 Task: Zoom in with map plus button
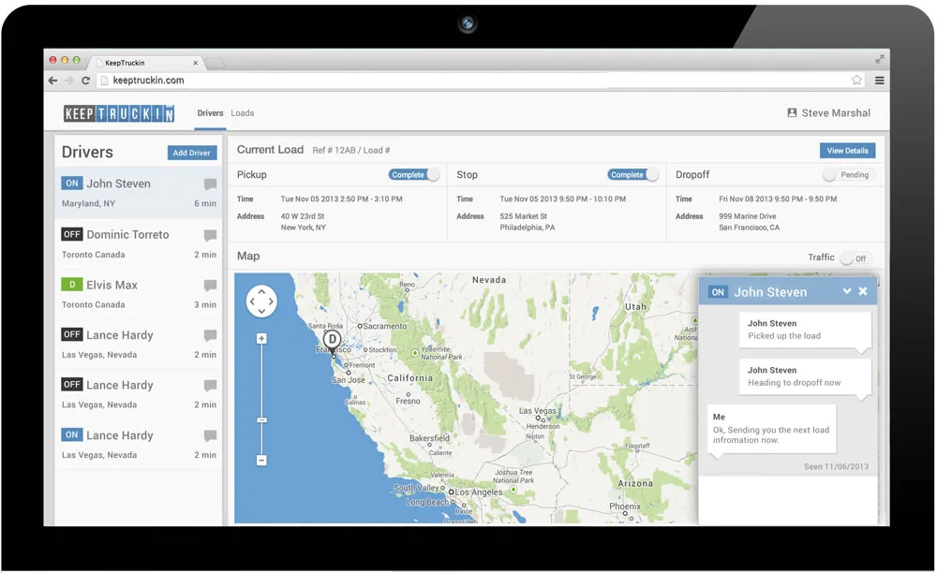point(261,338)
